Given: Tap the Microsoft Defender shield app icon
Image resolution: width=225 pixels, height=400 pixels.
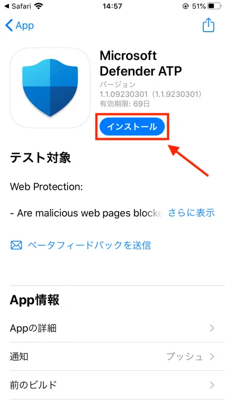Looking at the screenshot, I should click(x=50, y=88).
